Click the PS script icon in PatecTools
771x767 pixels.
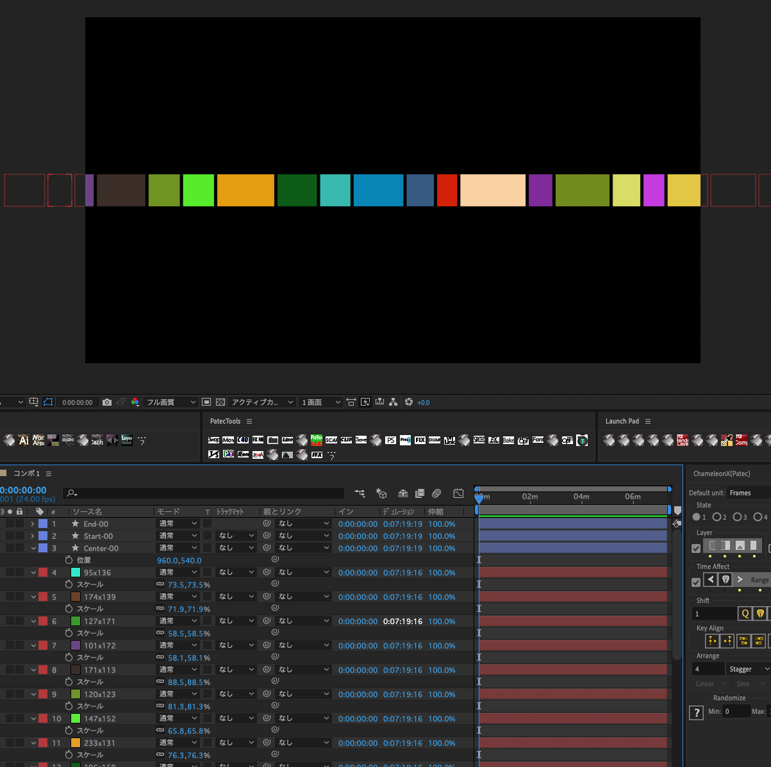point(390,440)
